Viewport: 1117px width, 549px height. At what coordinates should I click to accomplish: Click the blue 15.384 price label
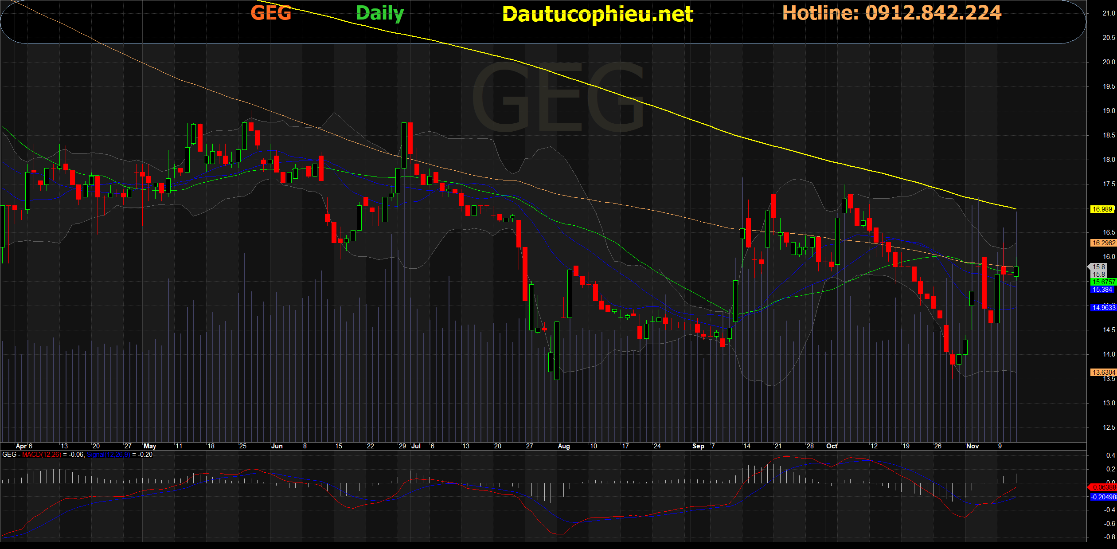coord(1102,290)
